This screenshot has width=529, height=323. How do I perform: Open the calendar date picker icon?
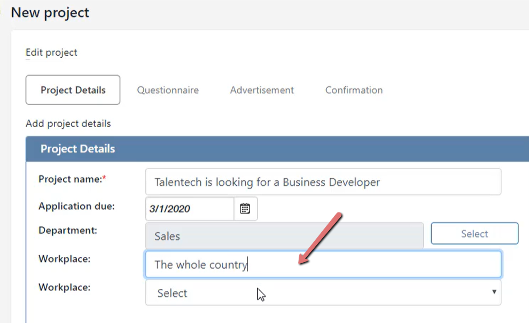(x=245, y=209)
